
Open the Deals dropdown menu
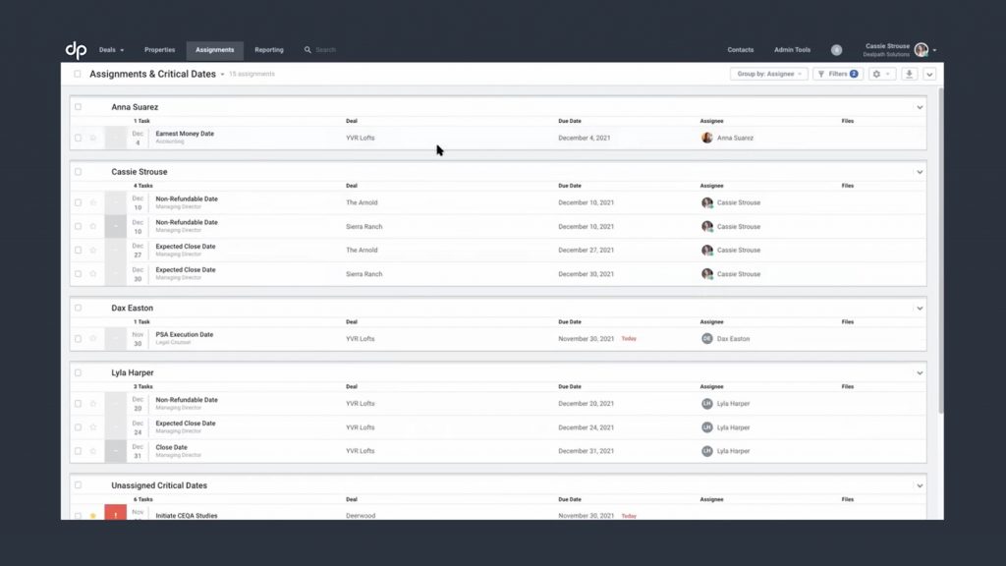[x=111, y=50]
